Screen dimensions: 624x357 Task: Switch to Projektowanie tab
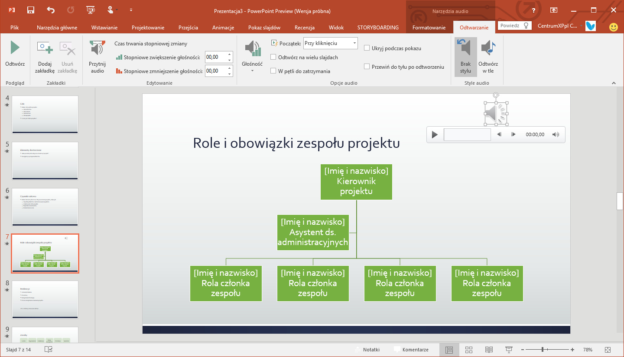(148, 27)
